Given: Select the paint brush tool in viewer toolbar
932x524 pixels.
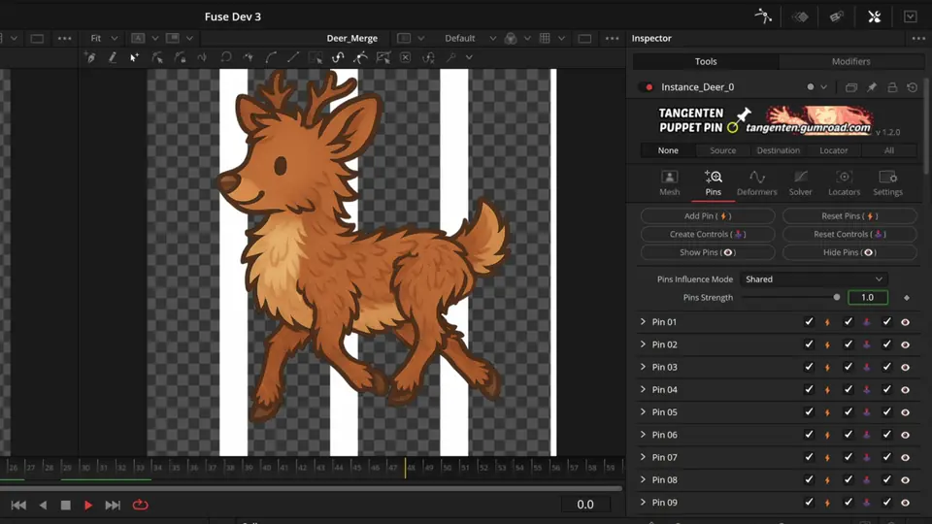Looking at the screenshot, I should (113, 57).
